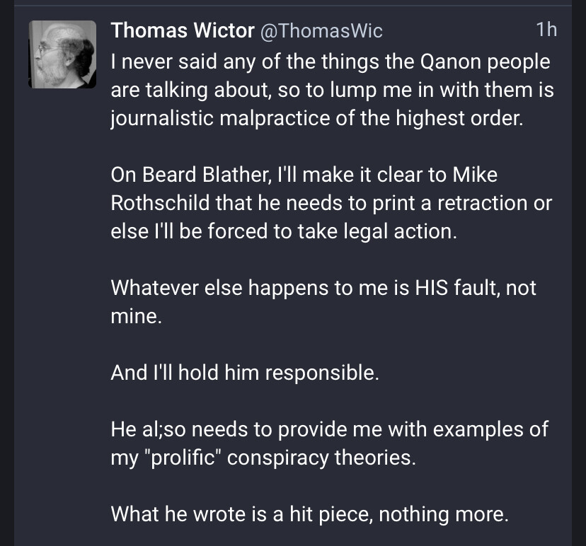Click the quoted word "prolific"

[x=178, y=458]
